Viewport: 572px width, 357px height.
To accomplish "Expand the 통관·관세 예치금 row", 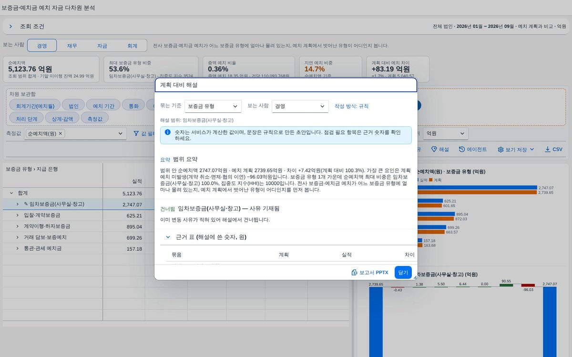I will [18, 248].
